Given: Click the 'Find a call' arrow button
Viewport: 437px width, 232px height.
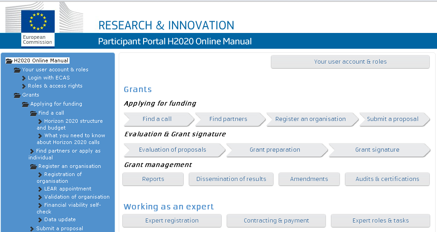Looking at the screenshot, I should click(158, 119).
